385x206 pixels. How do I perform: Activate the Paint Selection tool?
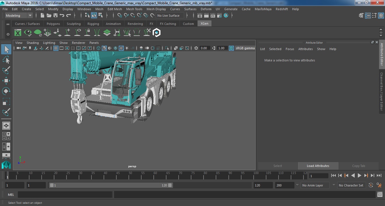(6, 70)
